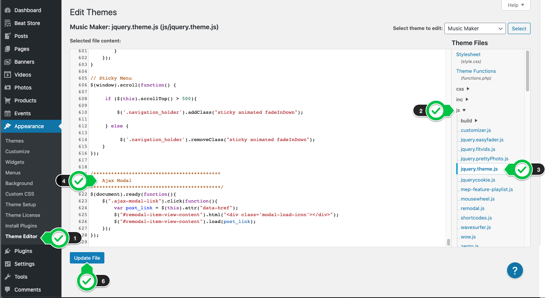Image resolution: width=545 pixels, height=298 pixels.
Task: Click the Pages icon in sidebar
Action: [8, 49]
